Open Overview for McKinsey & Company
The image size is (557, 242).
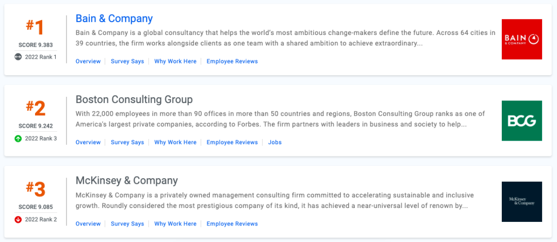tap(88, 224)
